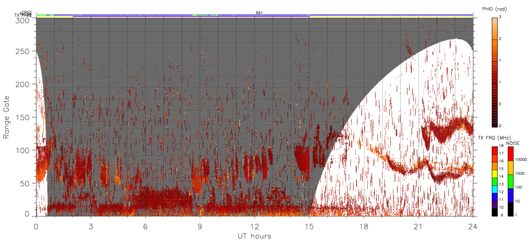Click the blue 11–12 MHz frequency swatch
This screenshot has height=245, width=532.
click(494, 197)
